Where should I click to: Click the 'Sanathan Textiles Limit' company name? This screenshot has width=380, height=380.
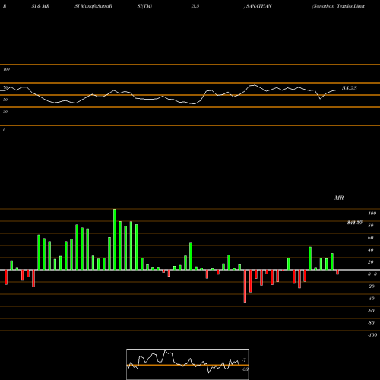tap(339, 6)
